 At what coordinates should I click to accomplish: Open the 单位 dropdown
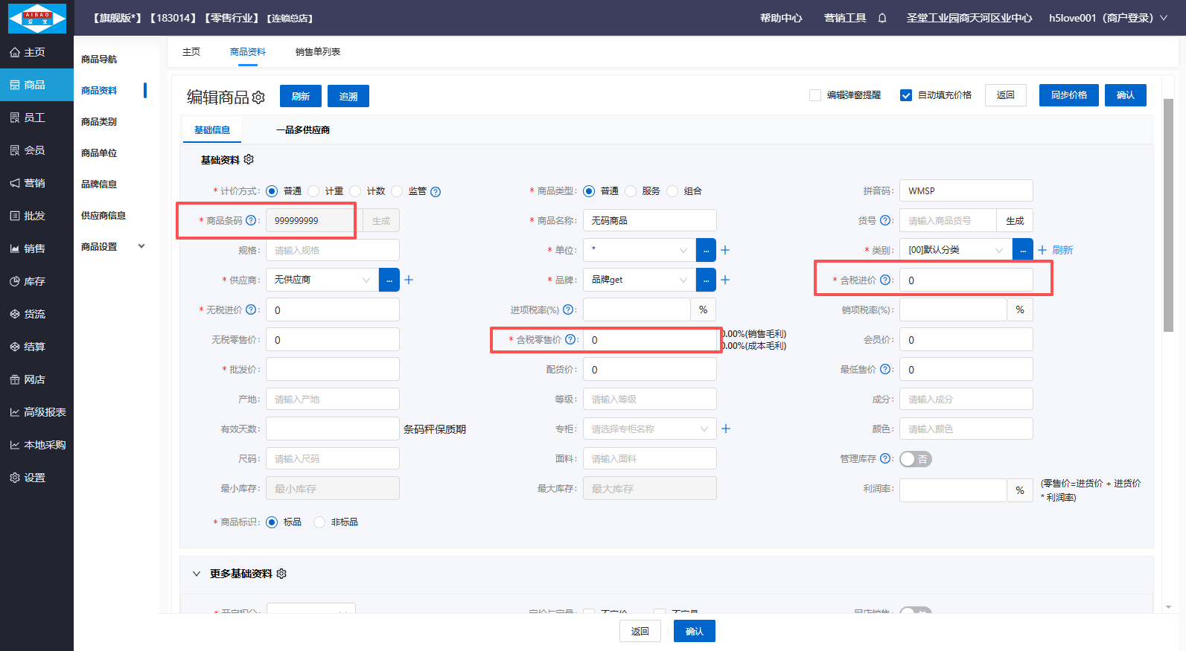pyautogui.click(x=639, y=250)
